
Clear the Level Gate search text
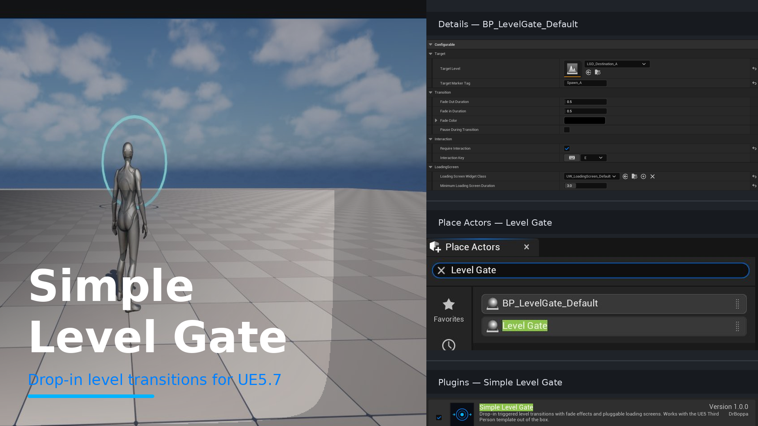pos(441,270)
